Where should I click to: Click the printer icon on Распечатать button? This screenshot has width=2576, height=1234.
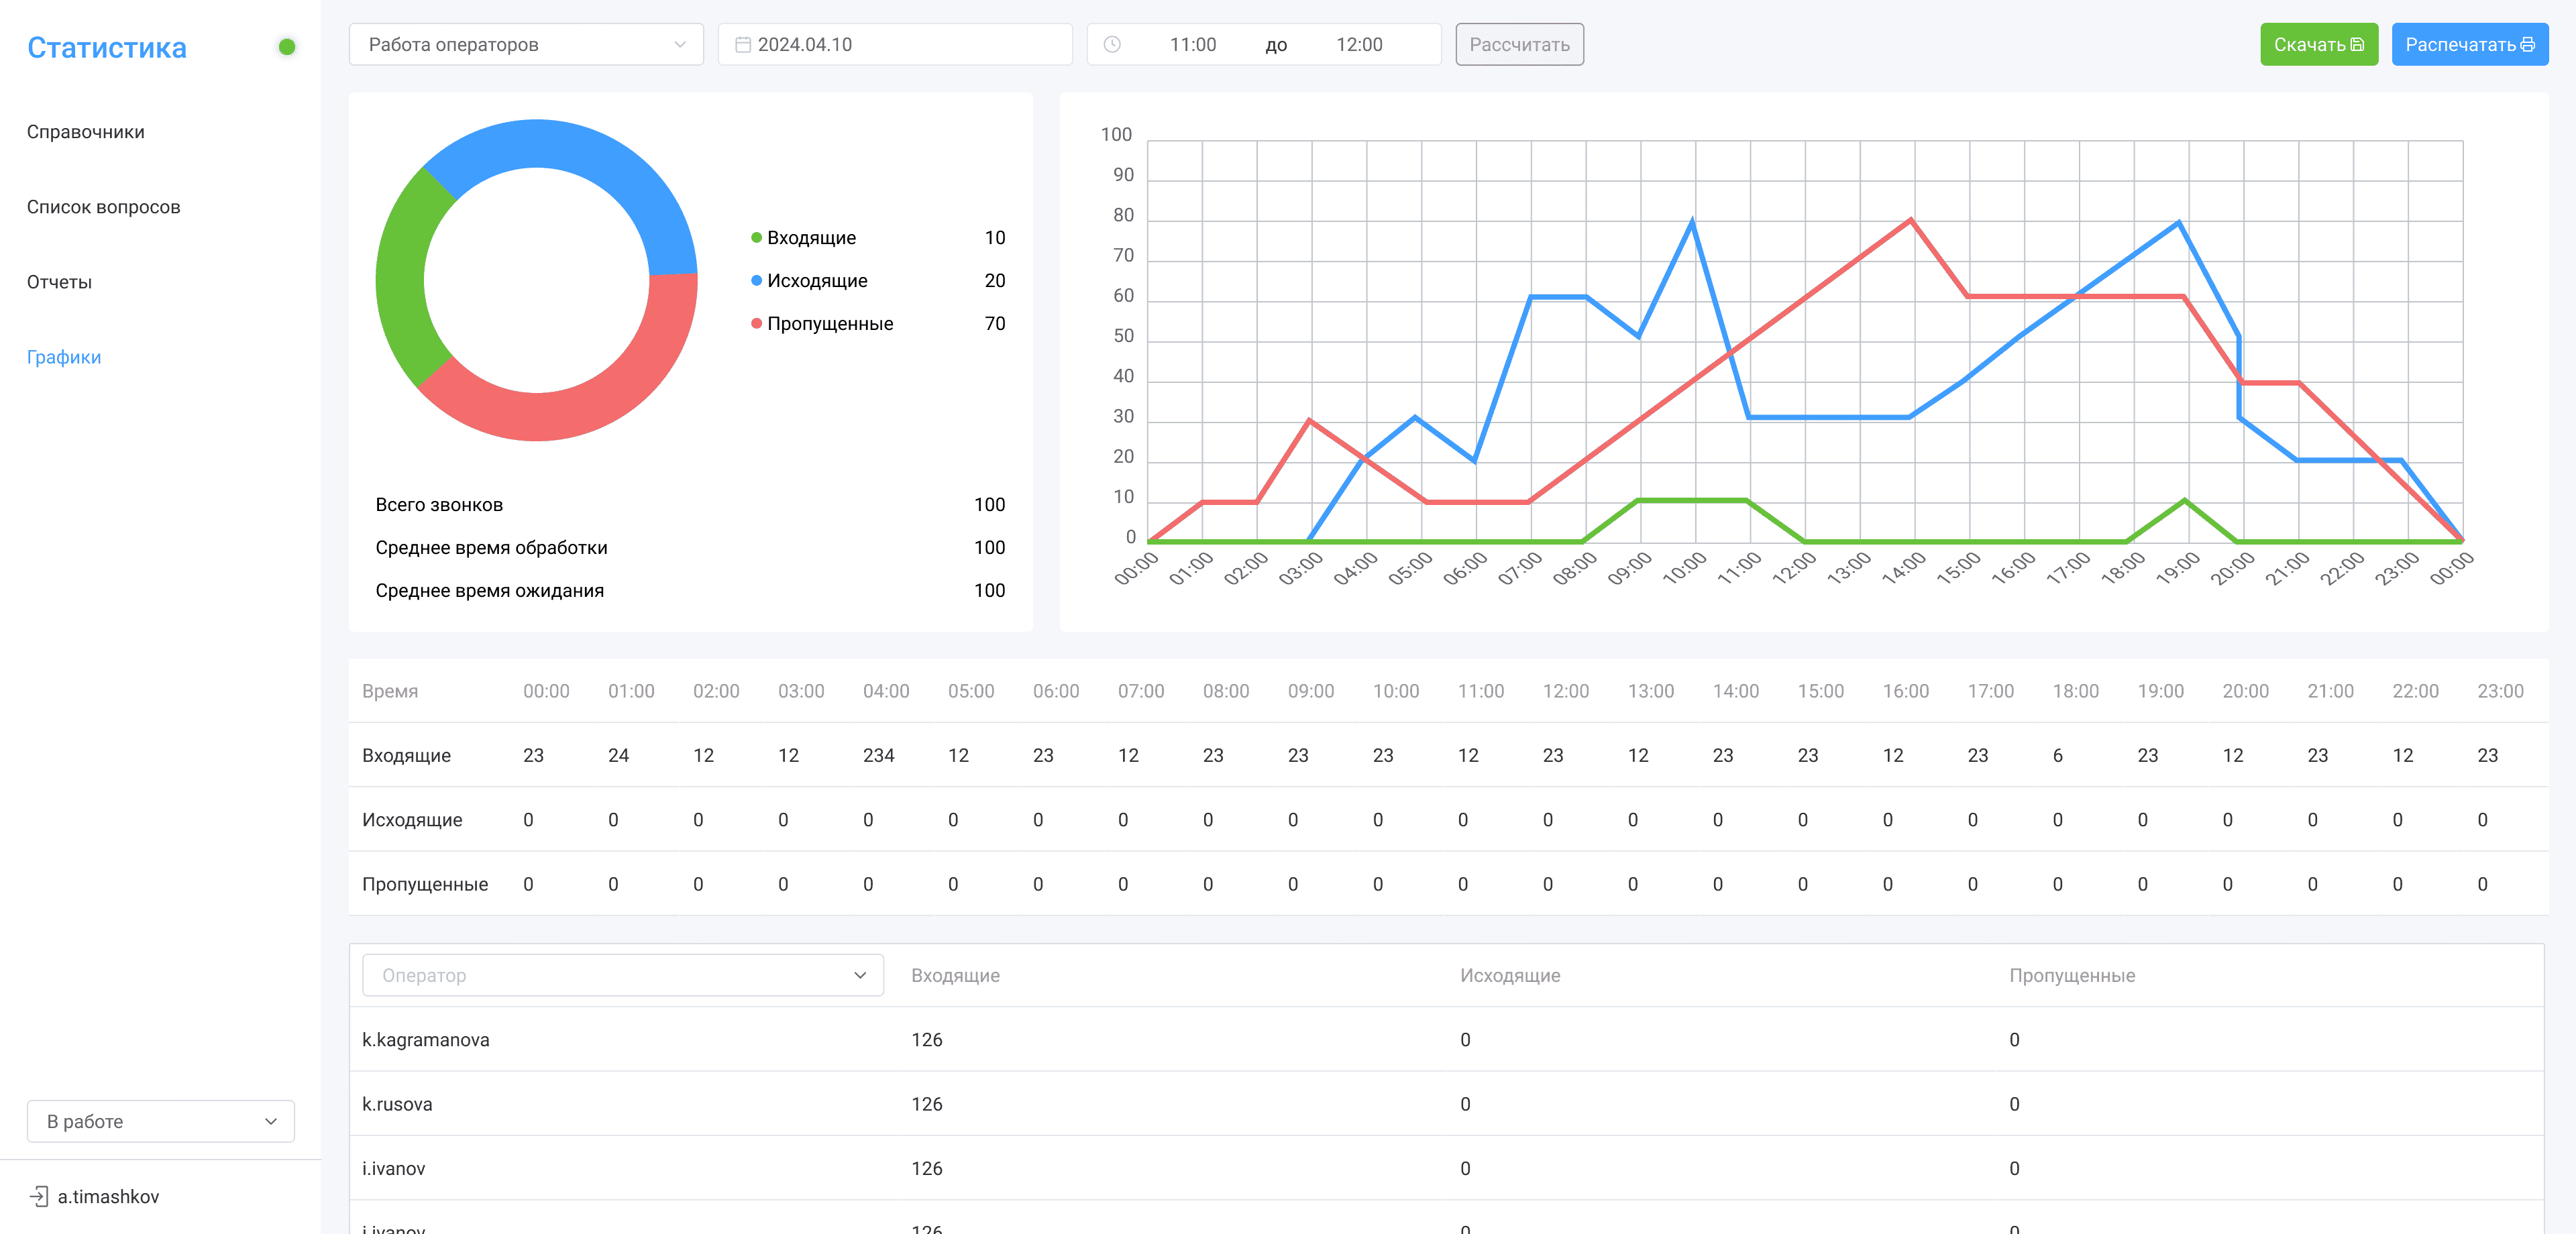click(x=2527, y=45)
